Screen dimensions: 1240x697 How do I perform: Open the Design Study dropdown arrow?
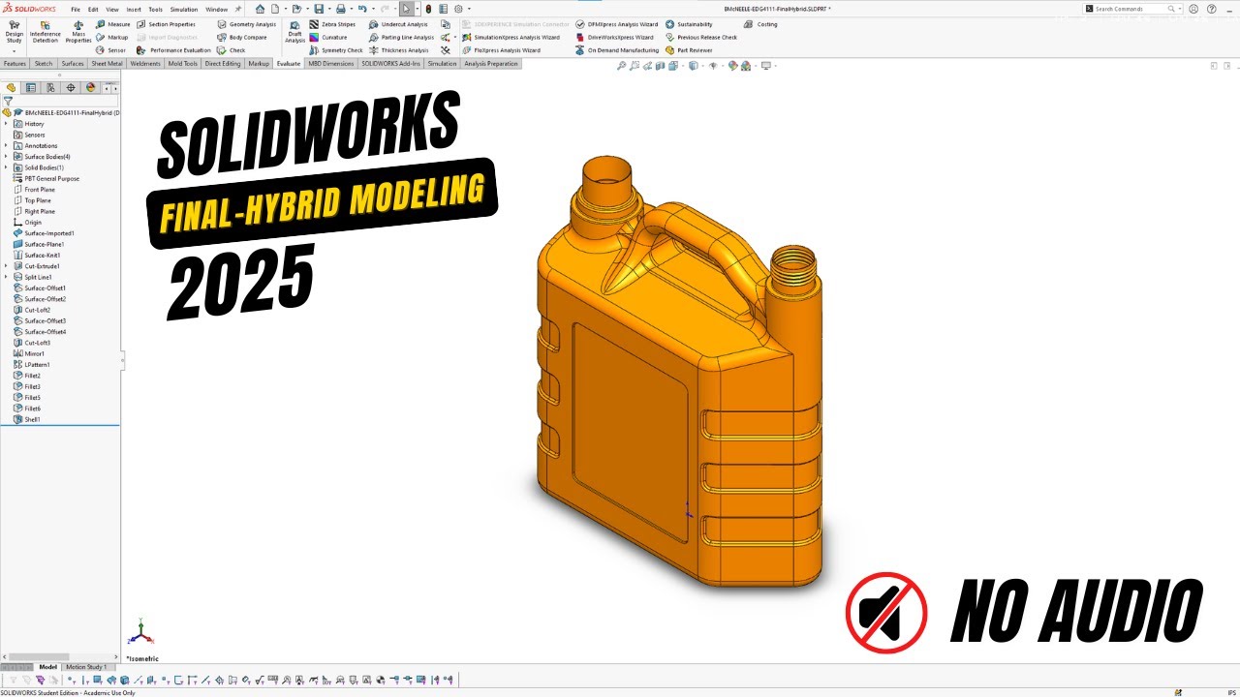click(15, 51)
